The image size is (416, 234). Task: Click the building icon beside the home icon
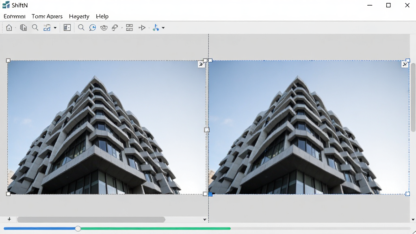23,28
